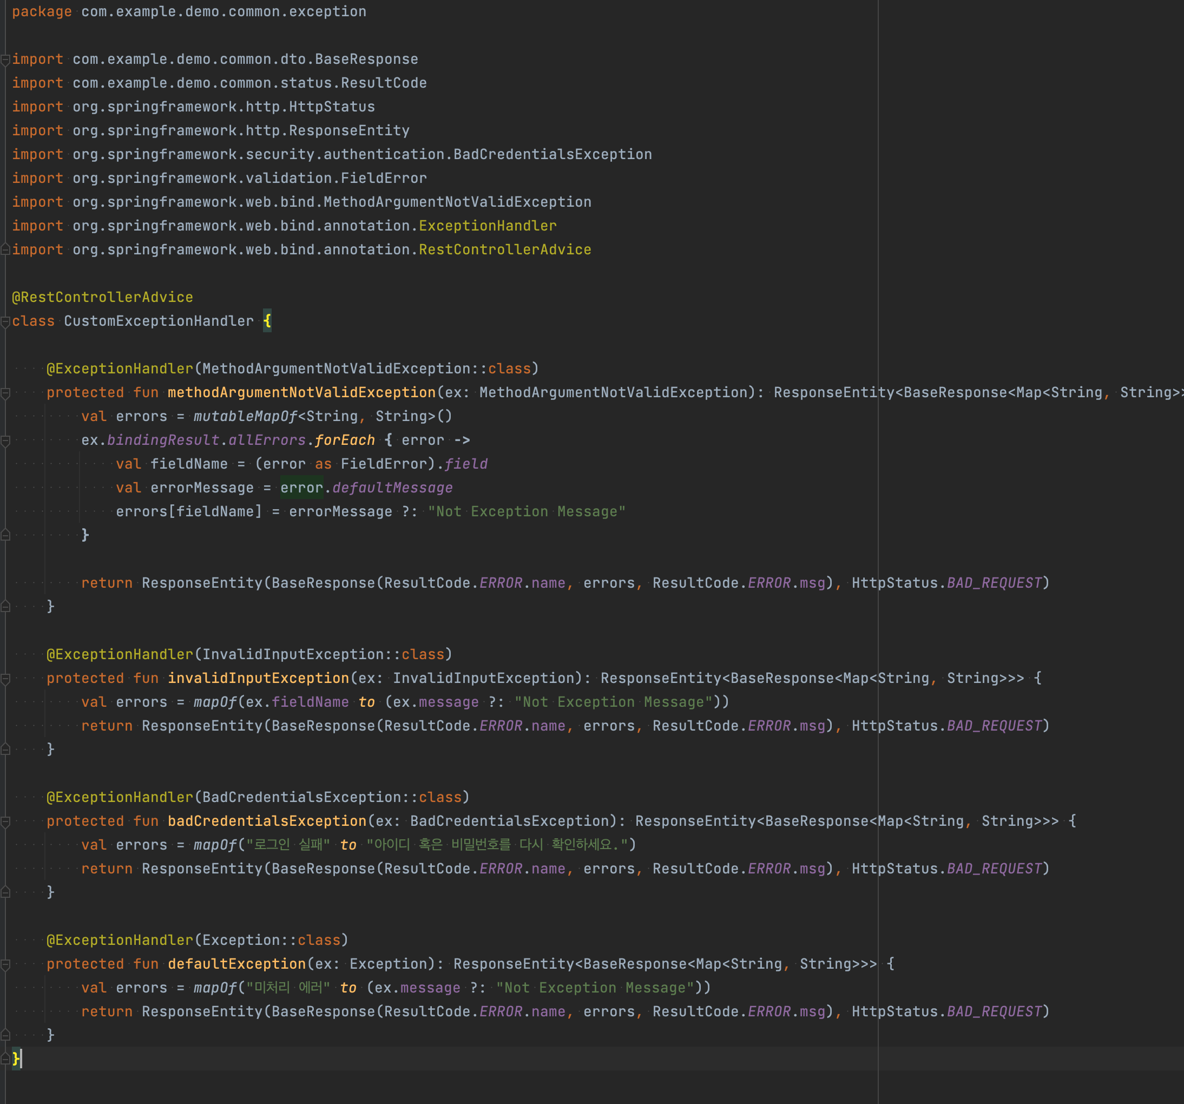Click the invalidInputException function name
The image size is (1184, 1104).
tap(259, 678)
